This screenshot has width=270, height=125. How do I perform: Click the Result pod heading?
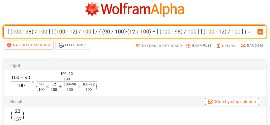[x=17, y=101]
